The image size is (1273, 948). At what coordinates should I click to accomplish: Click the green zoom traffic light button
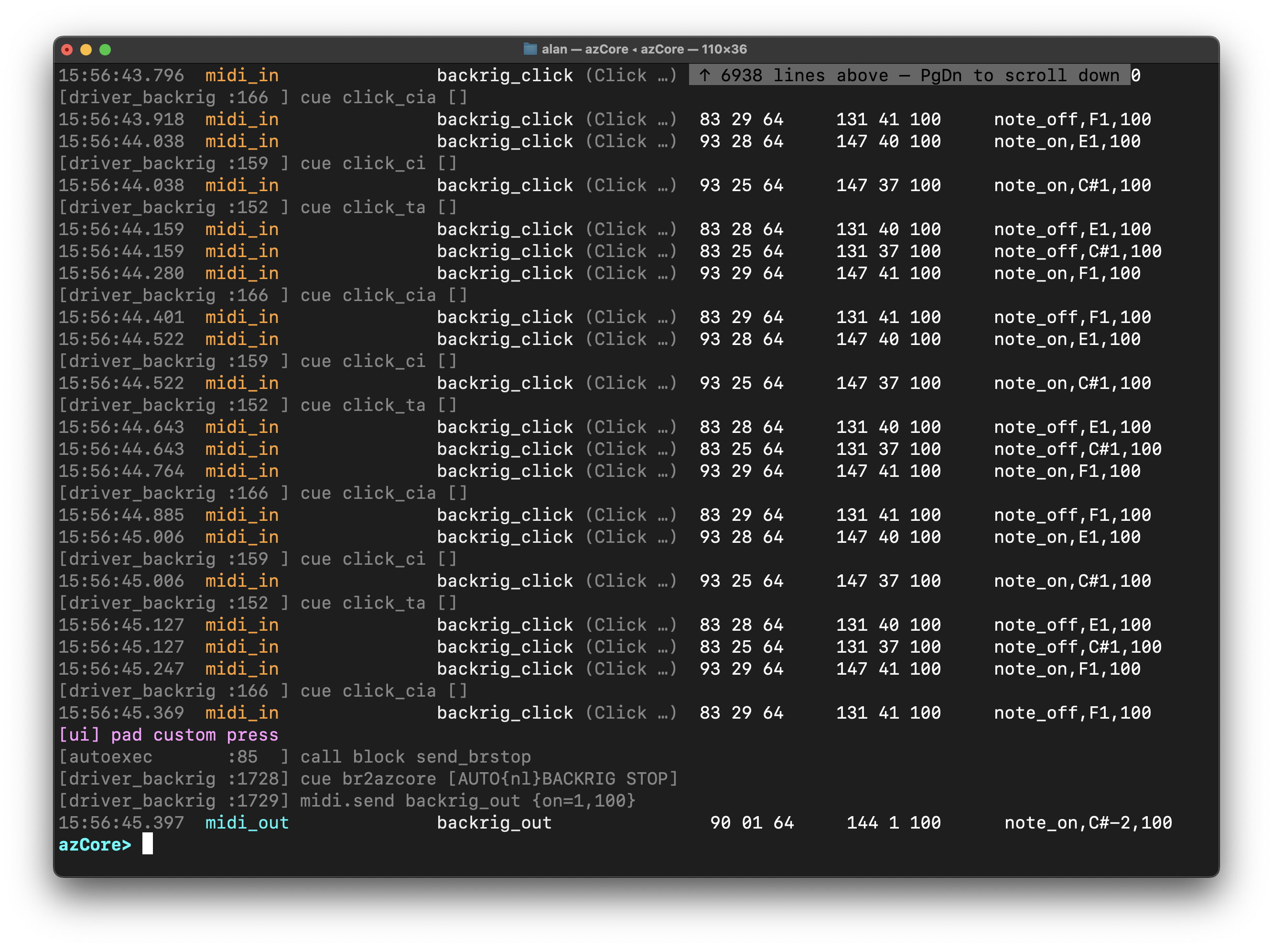pos(106,50)
